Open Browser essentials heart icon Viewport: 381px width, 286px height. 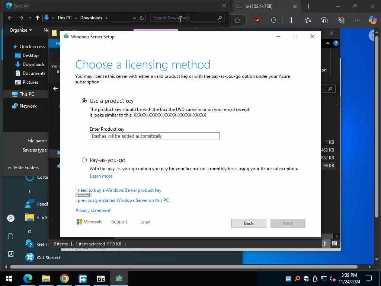[341, 20]
